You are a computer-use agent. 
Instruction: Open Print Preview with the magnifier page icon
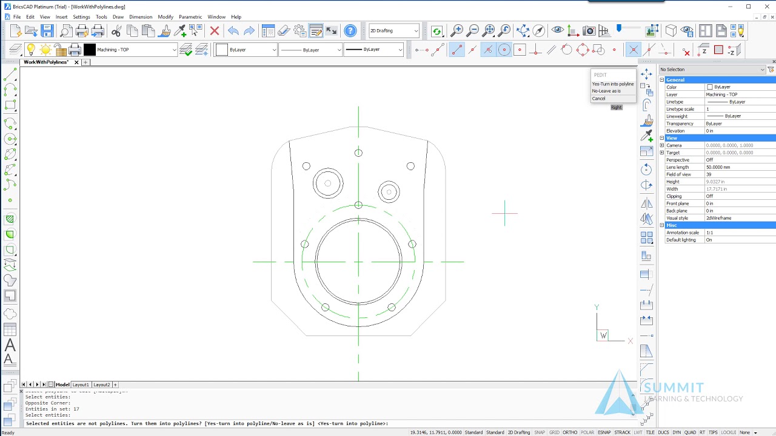click(x=66, y=31)
